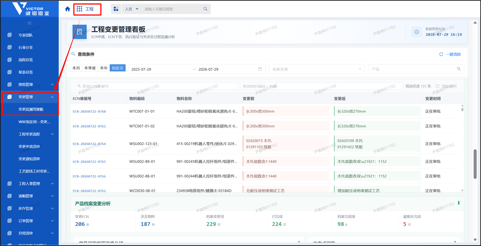The image size is (481, 246).
Task: Expand the 请购管理 submenu chevron
Action: [52, 196]
